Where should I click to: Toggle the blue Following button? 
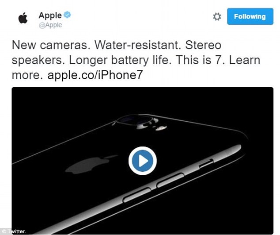pyautogui.click(x=250, y=16)
